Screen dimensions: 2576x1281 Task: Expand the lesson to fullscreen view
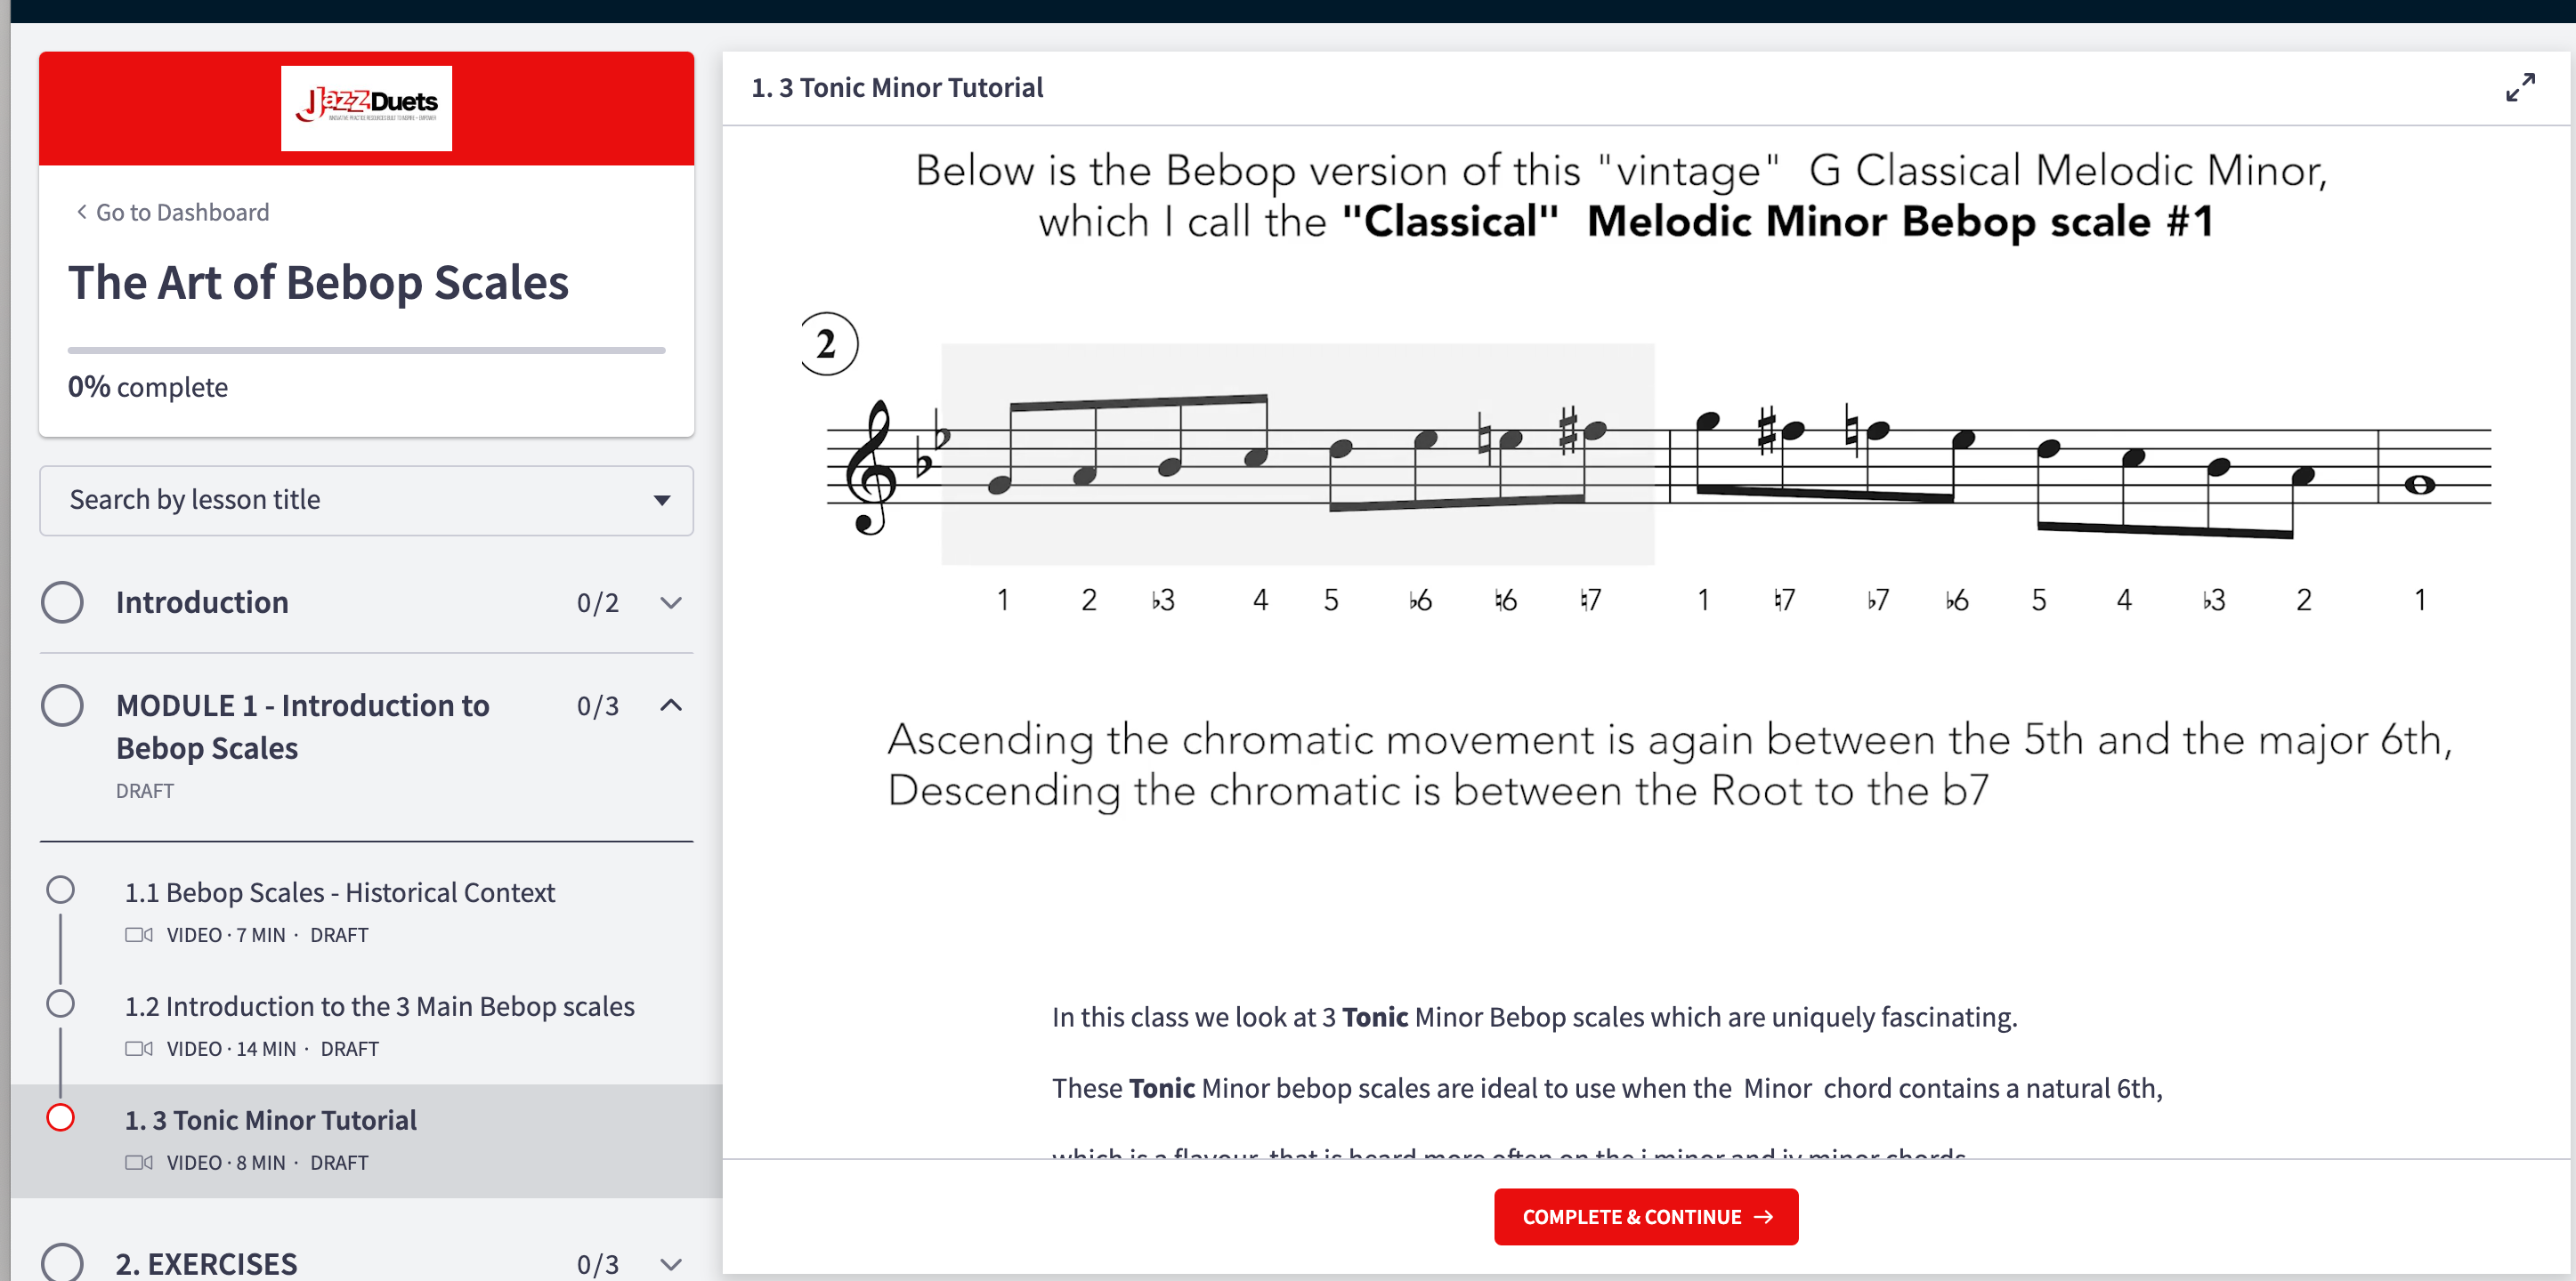click(x=2521, y=87)
